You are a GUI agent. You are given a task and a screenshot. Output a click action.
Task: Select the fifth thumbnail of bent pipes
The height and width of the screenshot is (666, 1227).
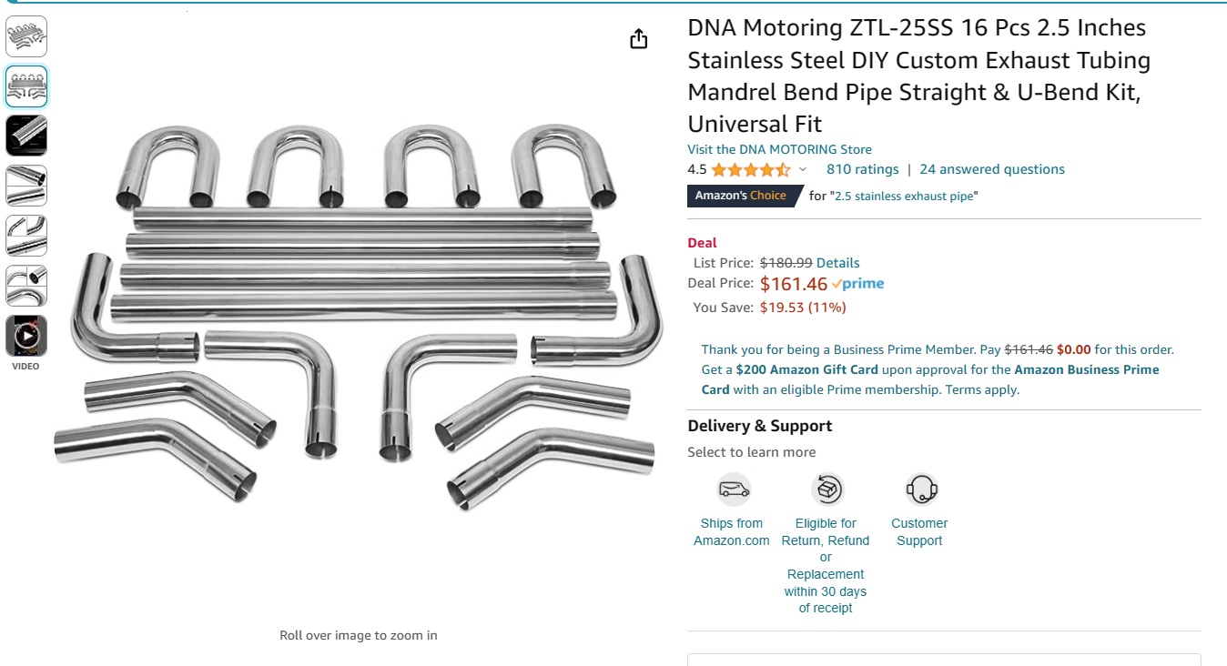[26, 236]
